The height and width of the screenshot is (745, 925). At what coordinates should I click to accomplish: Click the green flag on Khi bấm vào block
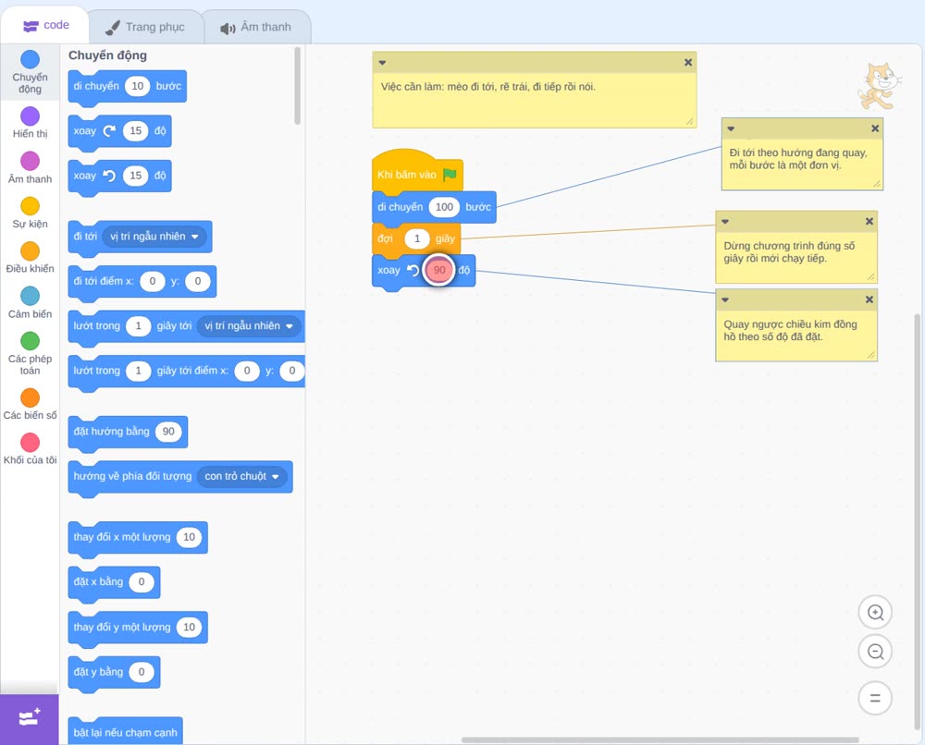tap(450, 175)
